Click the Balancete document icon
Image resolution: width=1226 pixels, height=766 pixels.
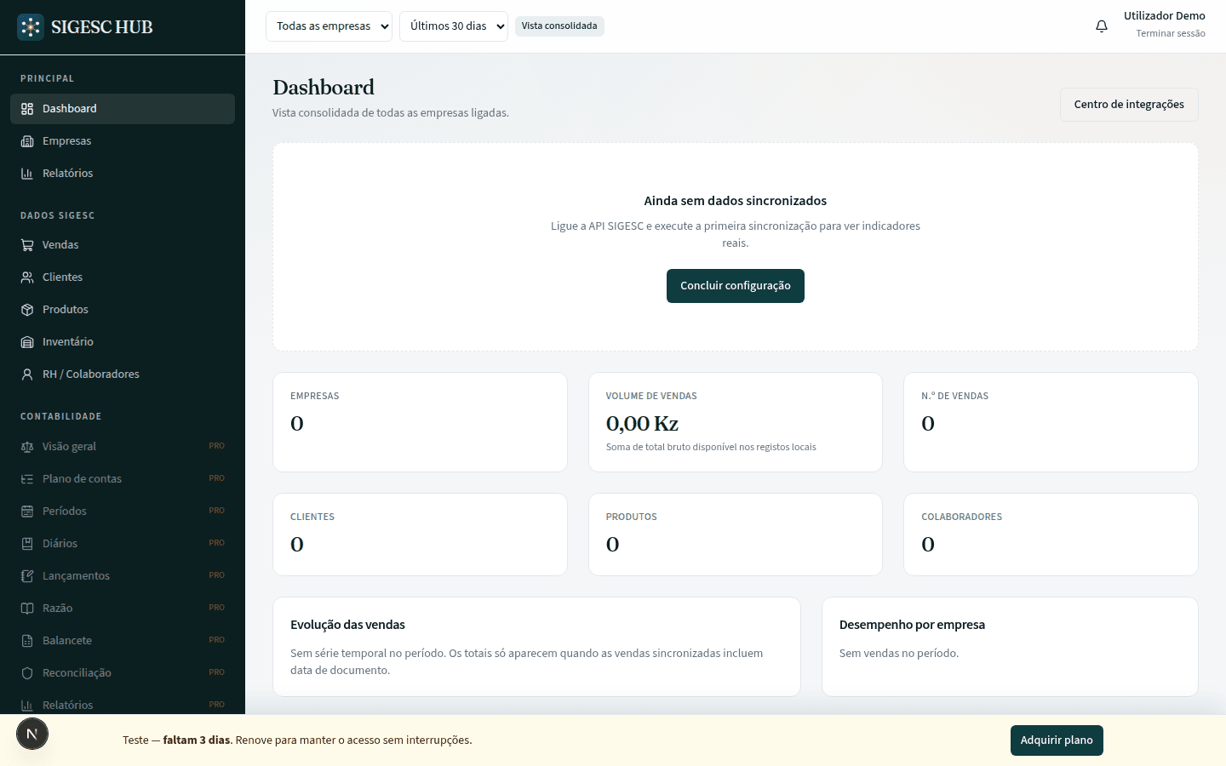[27, 641]
